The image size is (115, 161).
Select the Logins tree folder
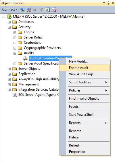29,32
